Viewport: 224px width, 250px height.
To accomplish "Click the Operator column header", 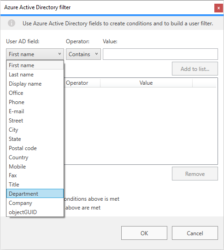I will point(82,83).
